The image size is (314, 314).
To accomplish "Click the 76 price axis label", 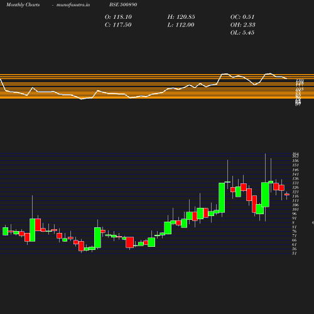I will 295,231.
